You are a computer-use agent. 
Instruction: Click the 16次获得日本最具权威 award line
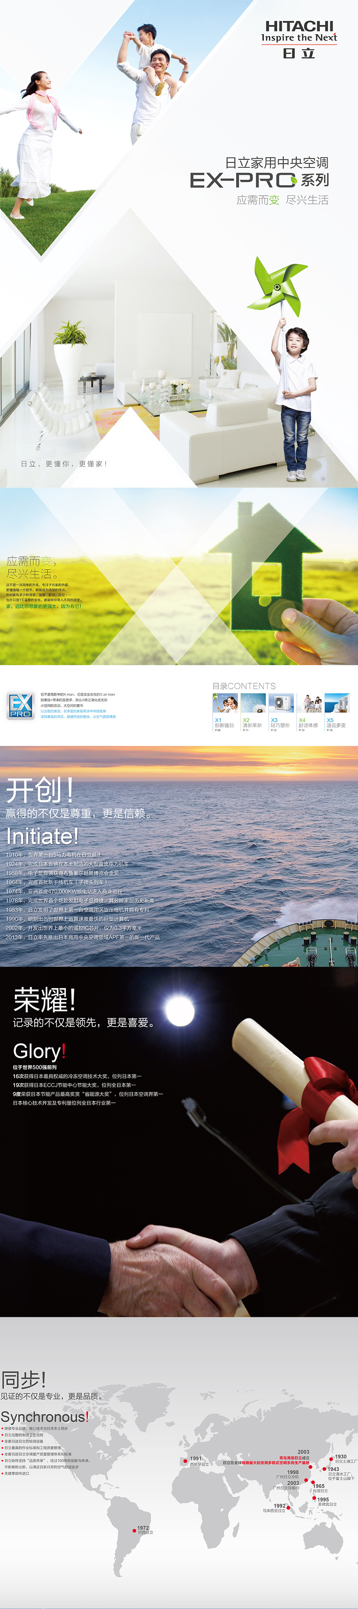click(78, 1076)
